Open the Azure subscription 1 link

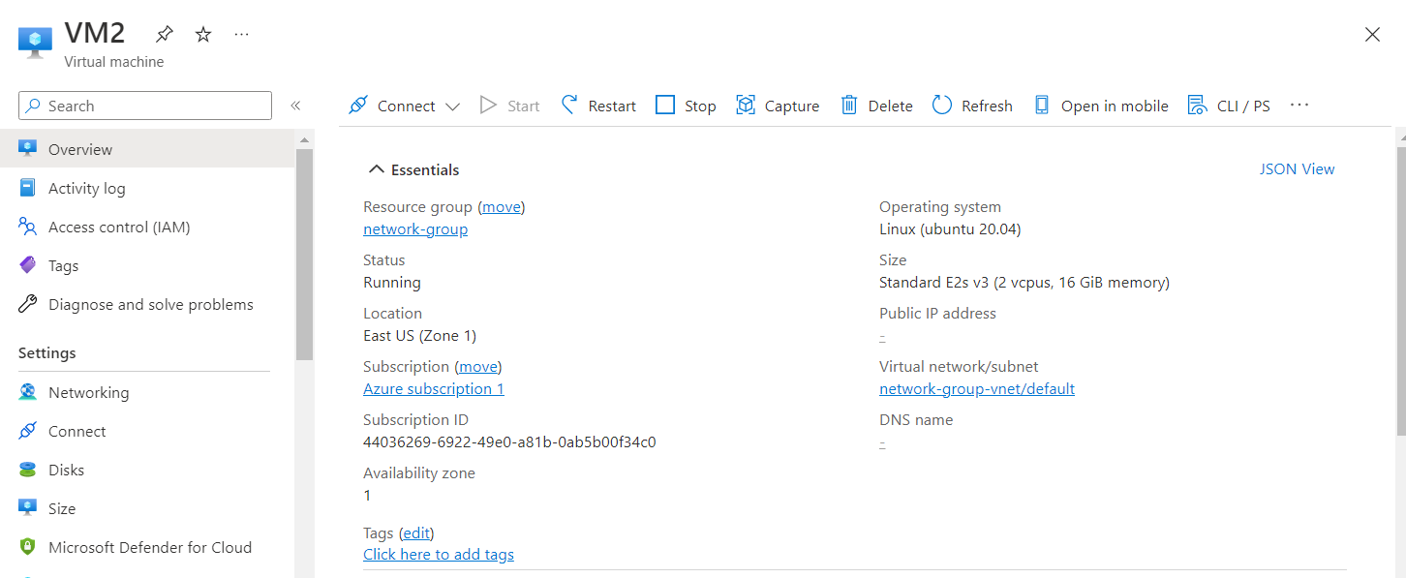tap(434, 388)
